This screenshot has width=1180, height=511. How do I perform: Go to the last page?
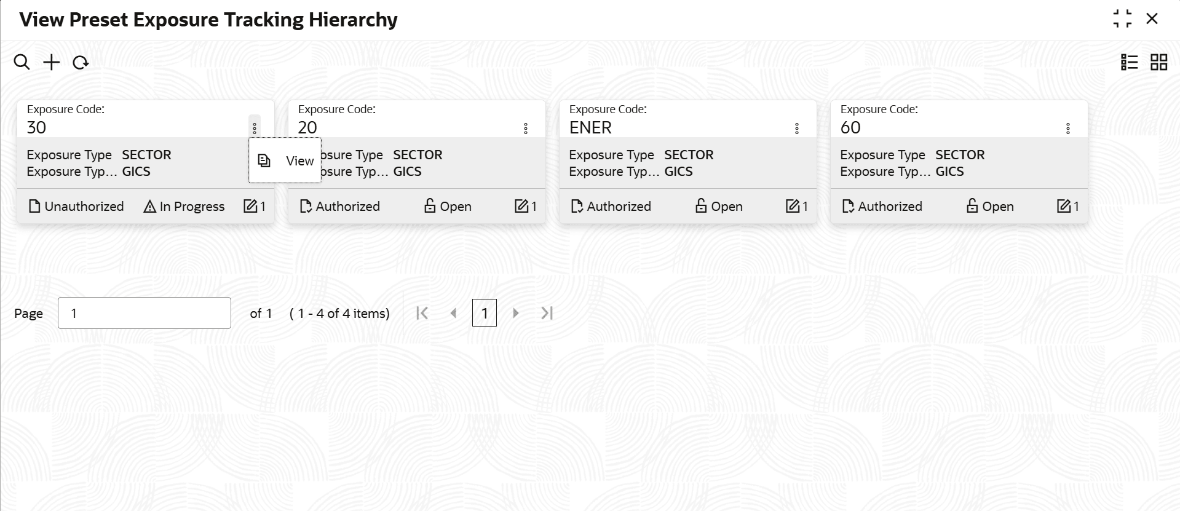547,313
